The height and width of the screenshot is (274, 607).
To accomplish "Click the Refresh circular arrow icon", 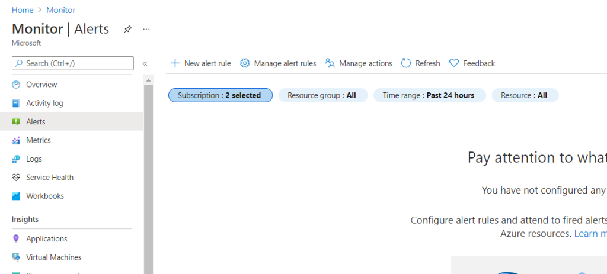I will 405,63.
